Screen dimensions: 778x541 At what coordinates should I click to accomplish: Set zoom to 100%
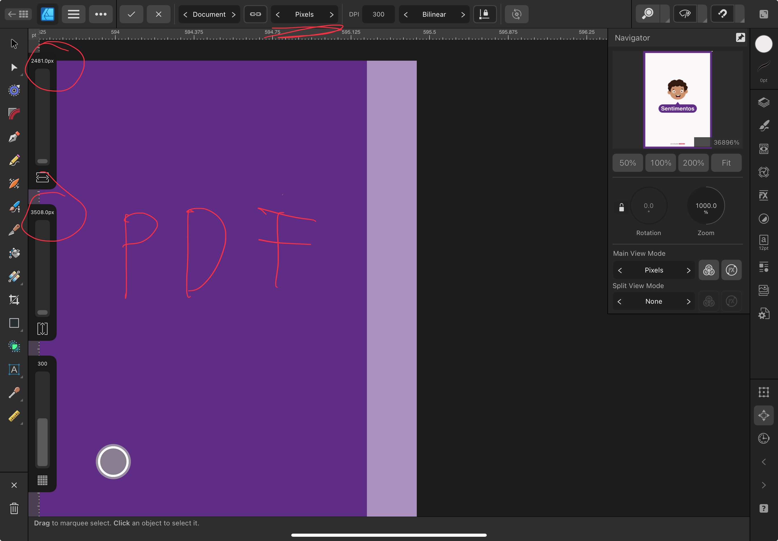660,163
